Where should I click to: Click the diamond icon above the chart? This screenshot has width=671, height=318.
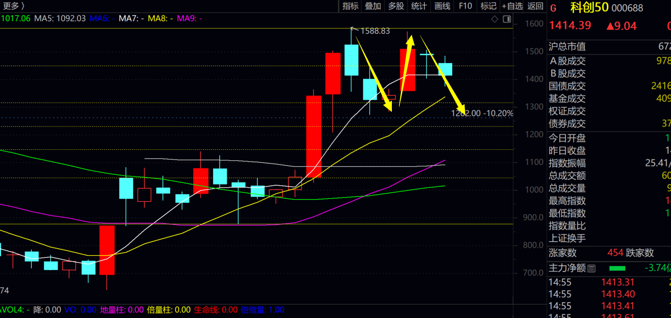pos(494,19)
